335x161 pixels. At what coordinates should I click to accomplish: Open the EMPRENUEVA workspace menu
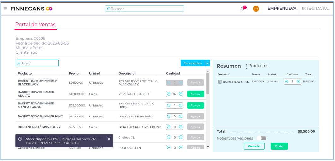coord(282,9)
